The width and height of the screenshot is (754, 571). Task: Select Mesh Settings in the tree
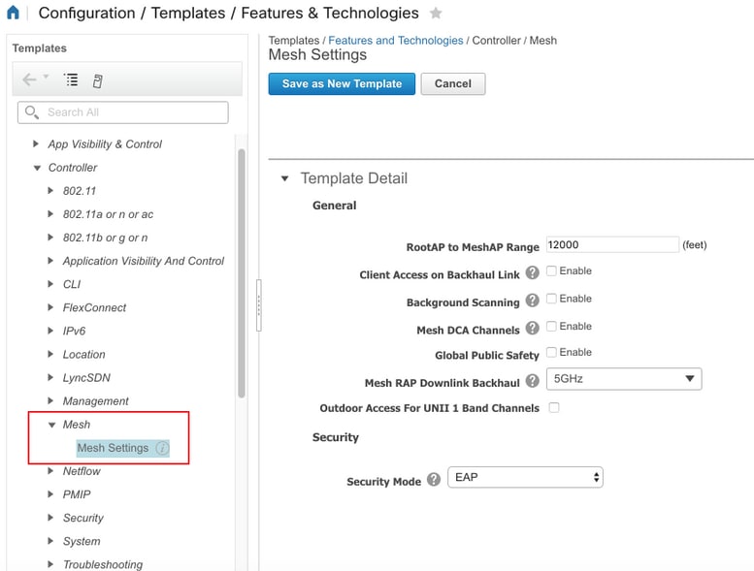pos(113,448)
